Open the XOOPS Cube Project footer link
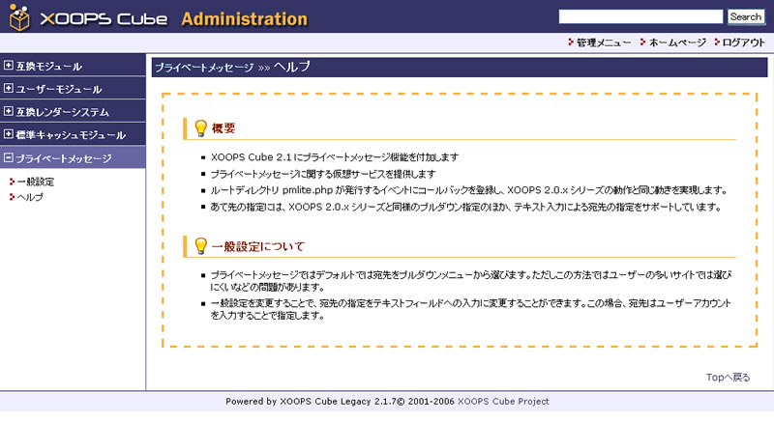The image size is (774, 422). [503, 402]
